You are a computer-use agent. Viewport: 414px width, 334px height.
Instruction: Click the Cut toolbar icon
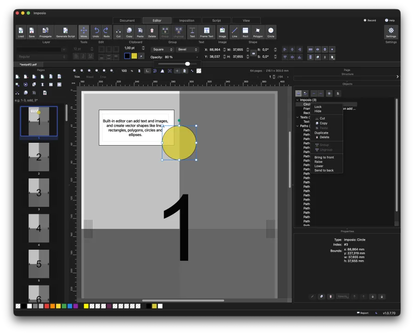tap(118, 32)
